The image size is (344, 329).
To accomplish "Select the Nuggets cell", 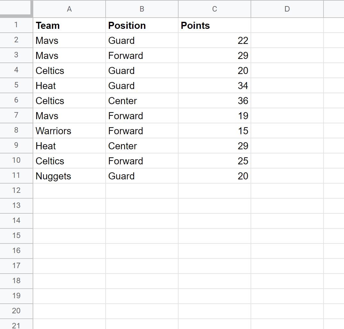I will (69, 176).
